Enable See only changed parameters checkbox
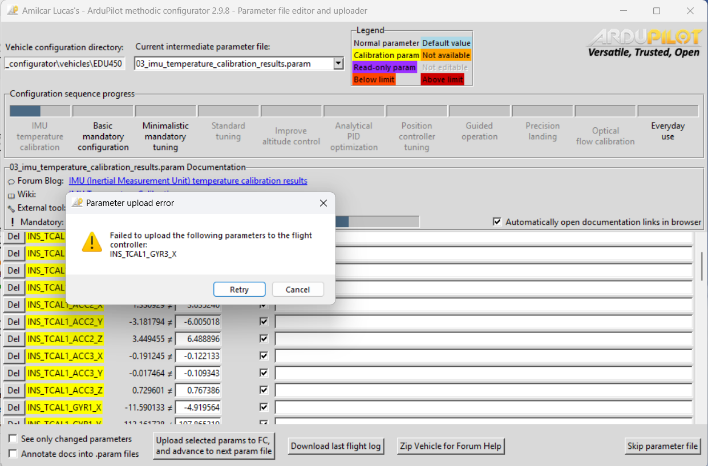Image resolution: width=708 pixels, height=466 pixels. (x=13, y=439)
